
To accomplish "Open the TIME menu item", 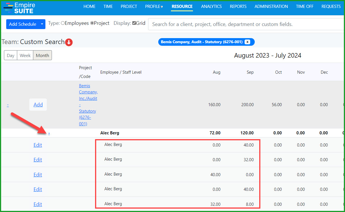I will click(x=108, y=6).
